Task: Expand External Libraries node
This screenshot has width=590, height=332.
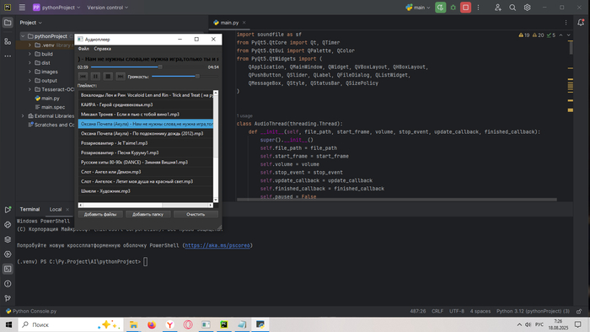Action: (23, 115)
